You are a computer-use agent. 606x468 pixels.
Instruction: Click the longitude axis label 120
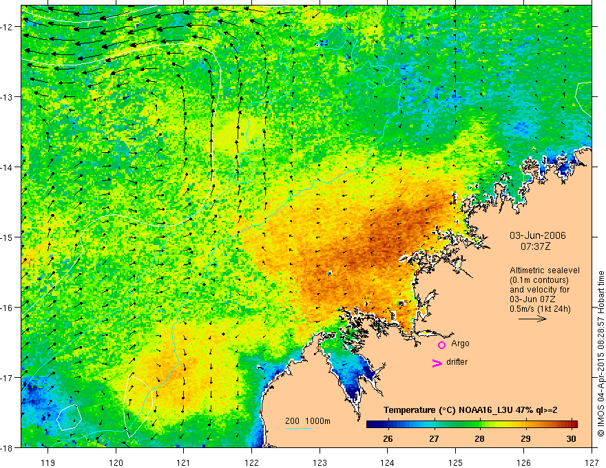116,462
